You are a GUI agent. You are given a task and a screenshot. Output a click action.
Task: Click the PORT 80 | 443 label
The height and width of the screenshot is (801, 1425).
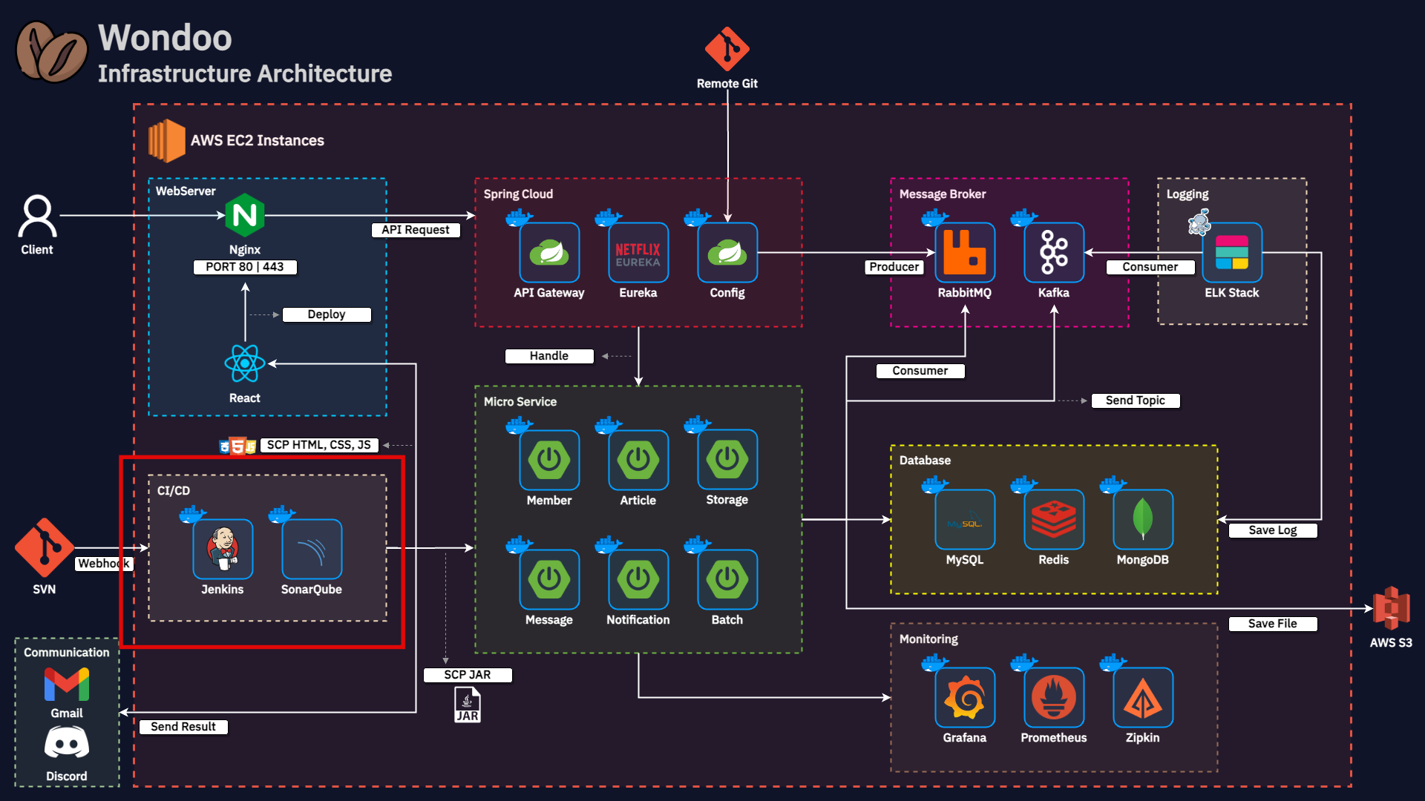pos(245,267)
